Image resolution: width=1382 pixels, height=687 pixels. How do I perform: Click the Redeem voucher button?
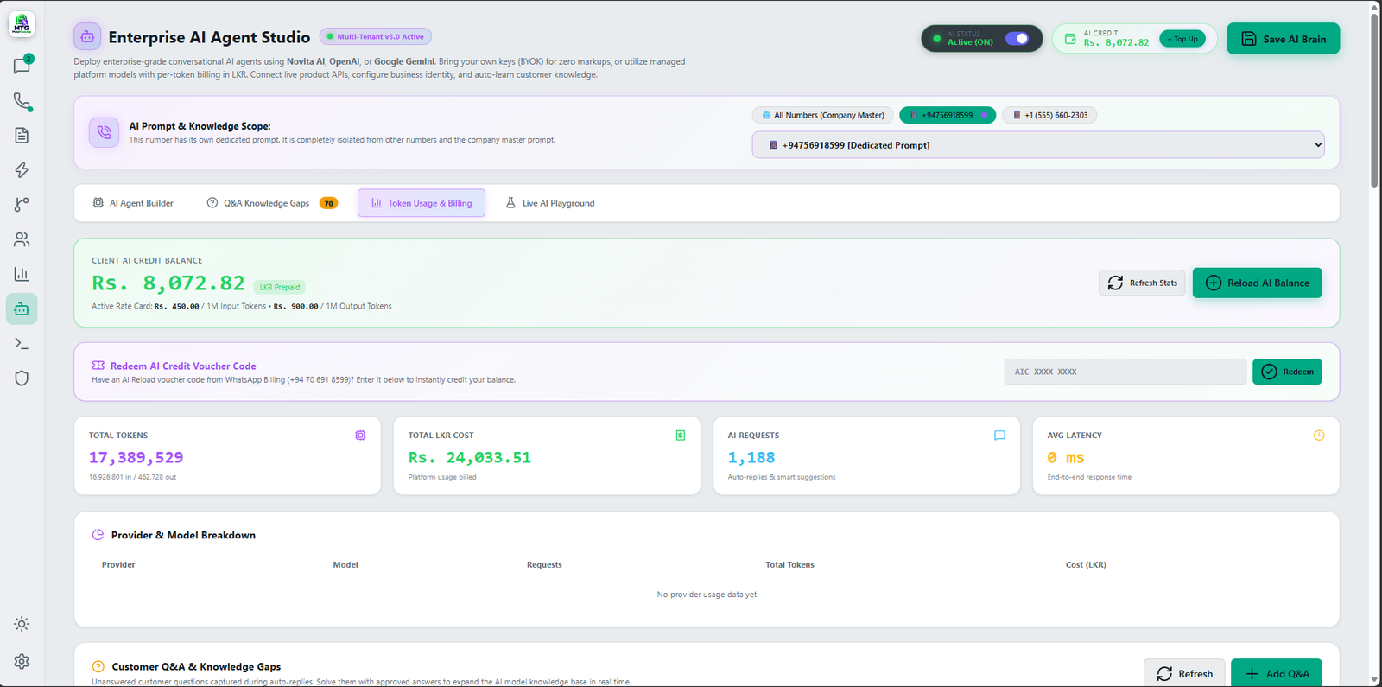pos(1287,372)
